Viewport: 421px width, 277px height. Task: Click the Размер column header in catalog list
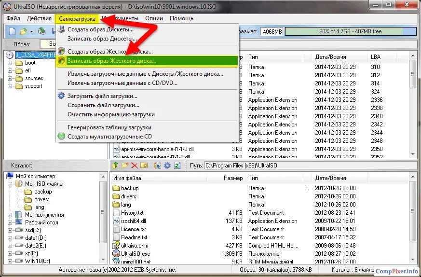[x=226, y=178]
